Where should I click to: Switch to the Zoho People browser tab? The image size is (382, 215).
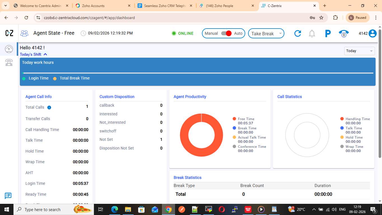point(219,6)
